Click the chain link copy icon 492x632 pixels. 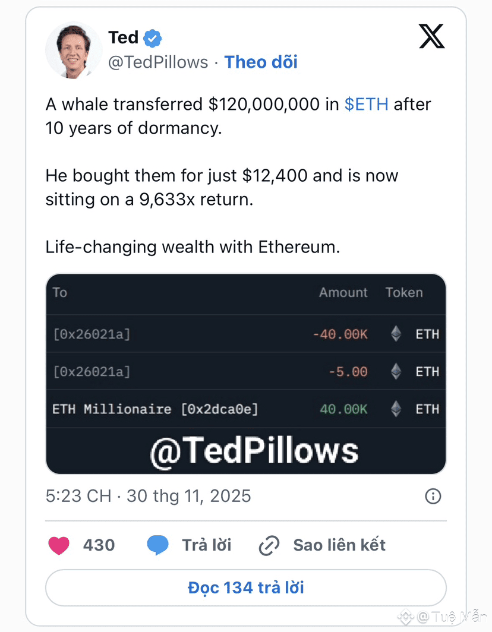[x=269, y=545]
